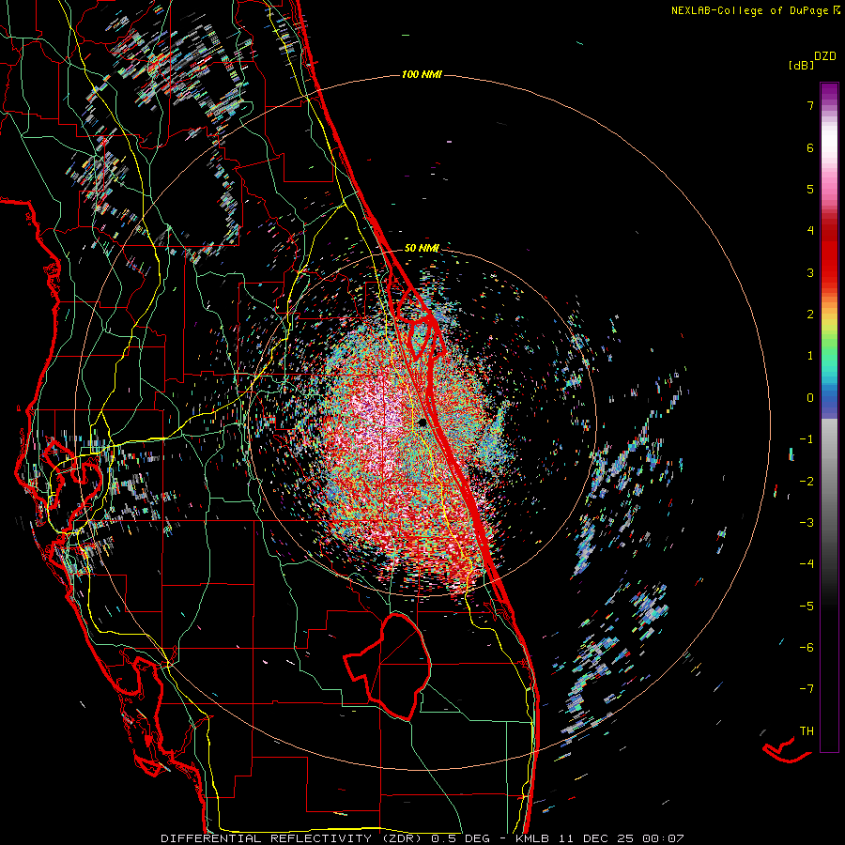The image size is (845, 845).
Task: Click the -6 value on the color scale
Action: 807,648
